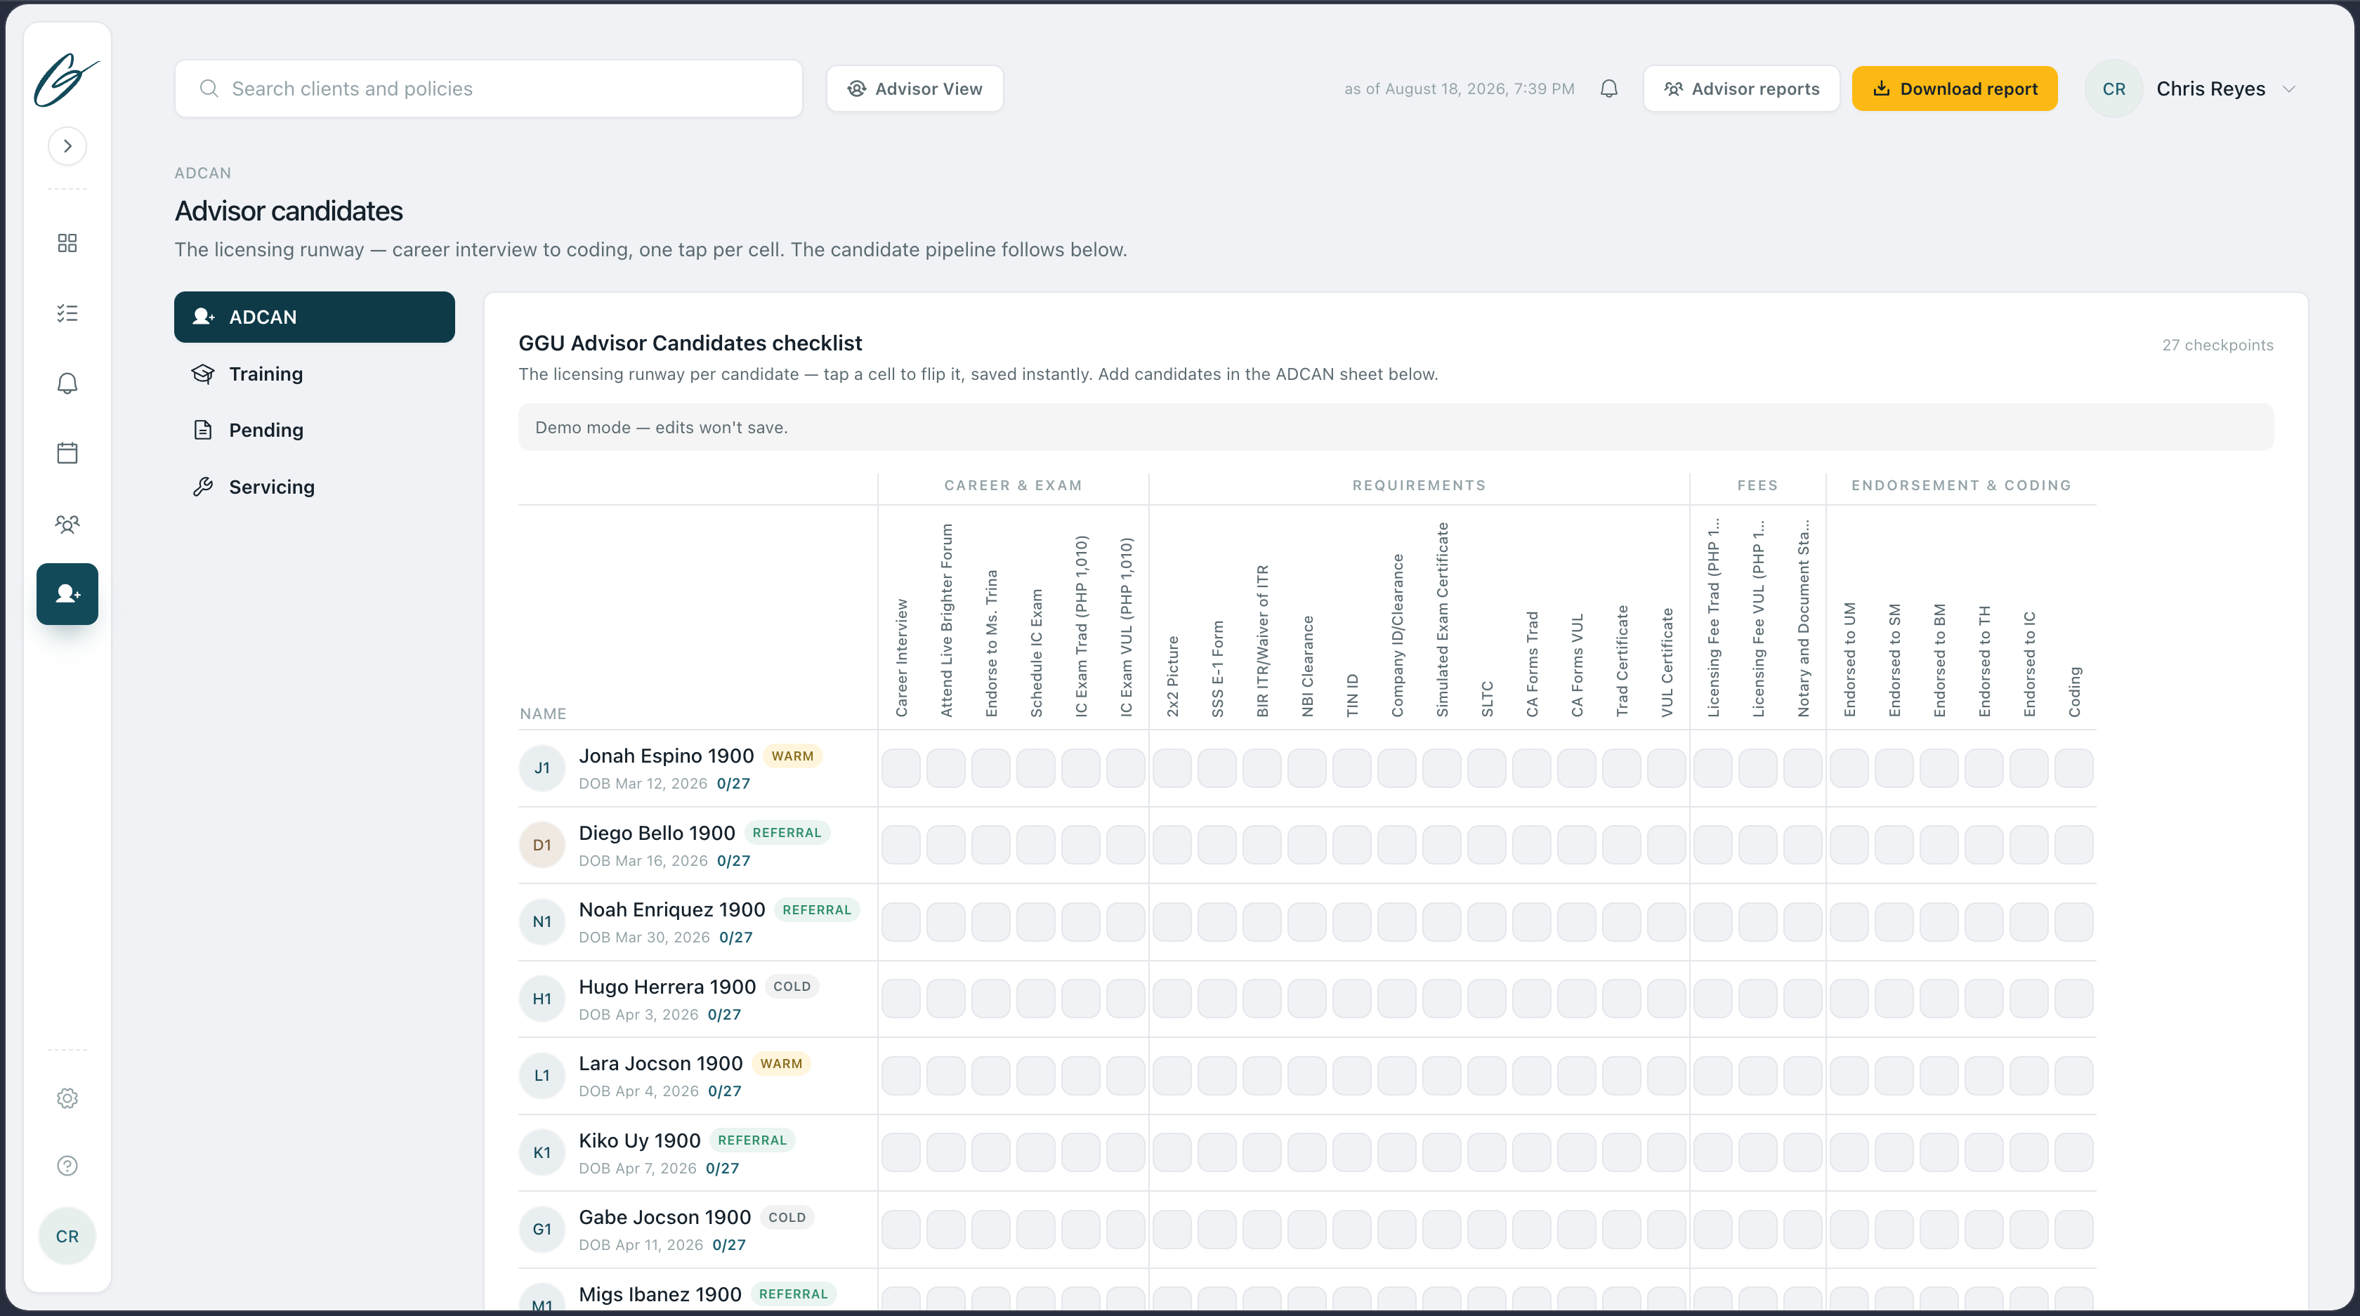Click the N1 avatar for Noah Enriquez
The width and height of the screenshot is (2360, 1316).
pyautogui.click(x=542, y=921)
